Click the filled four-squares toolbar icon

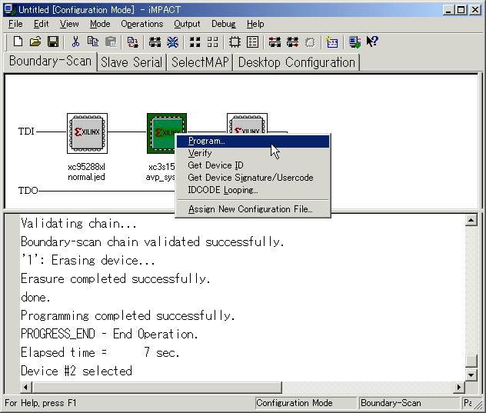195,42
